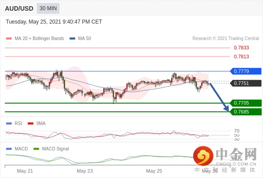Click the RSI legend color swatch
The width and height of the screenshot is (263, 178).
pyautogui.click(x=9, y=123)
